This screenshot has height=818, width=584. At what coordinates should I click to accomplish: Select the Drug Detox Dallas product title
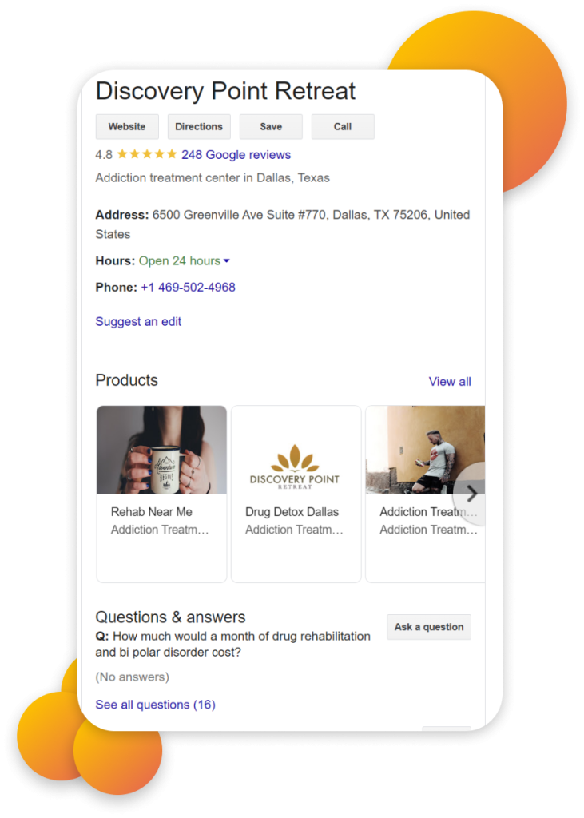point(292,512)
